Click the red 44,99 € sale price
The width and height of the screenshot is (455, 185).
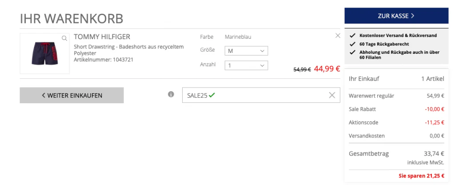click(x=327, y=69)
